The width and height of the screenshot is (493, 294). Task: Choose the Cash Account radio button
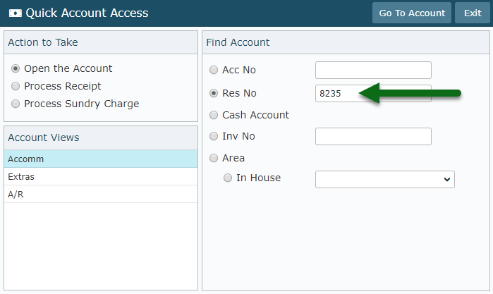point(214,115)
